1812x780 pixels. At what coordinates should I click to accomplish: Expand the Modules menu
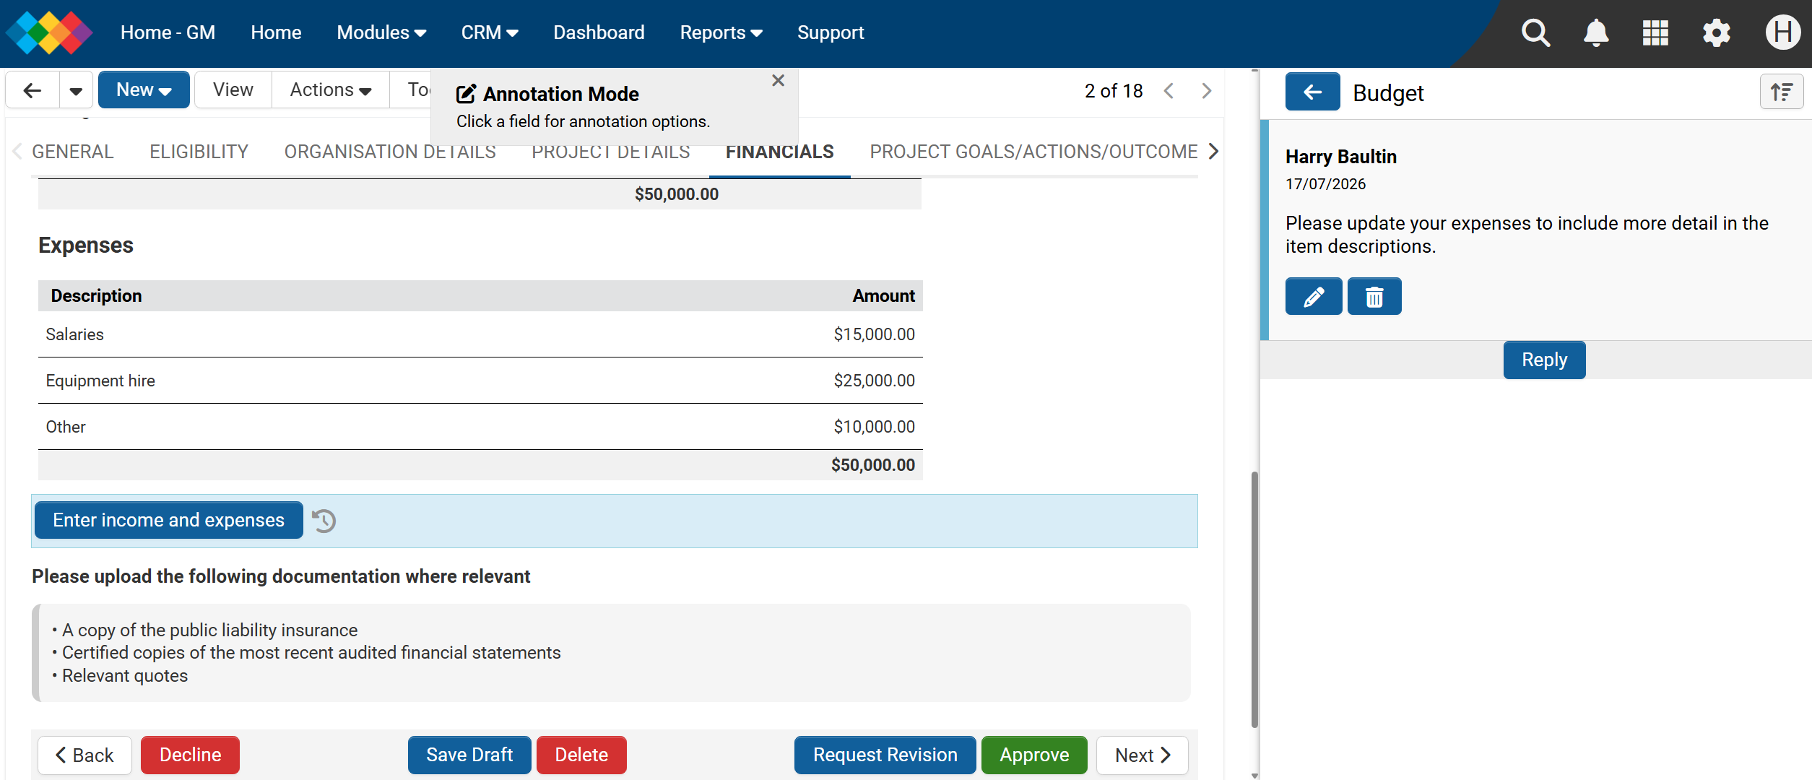coord(381,33)
